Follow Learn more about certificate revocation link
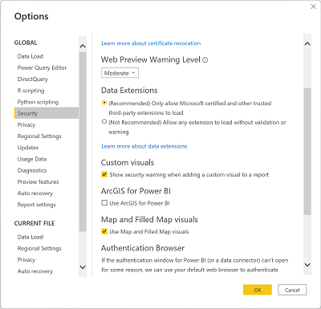This screenshot has width=321, height=309. [151, 43]
